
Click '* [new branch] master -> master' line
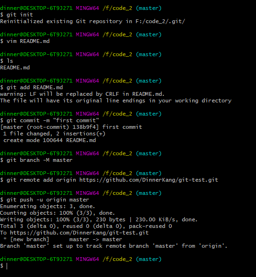(63, 239)
